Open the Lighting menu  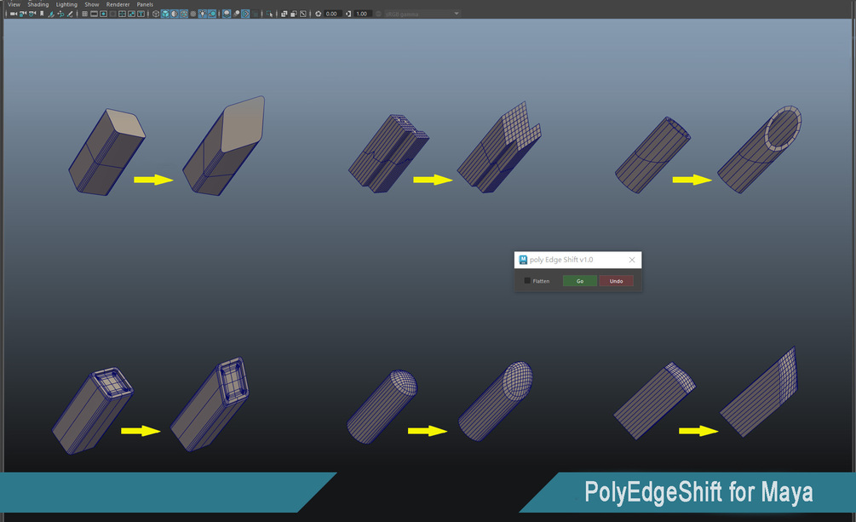tap(66, 4)
